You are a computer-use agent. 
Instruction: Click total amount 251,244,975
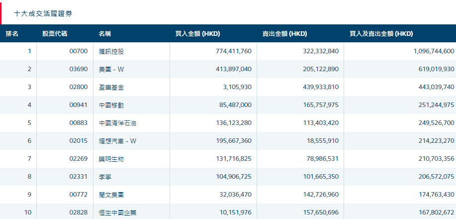tap(437, 105)
